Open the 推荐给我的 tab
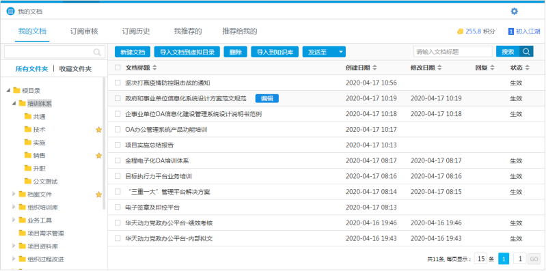Screen dimensions: 546x271 point(240,31)
